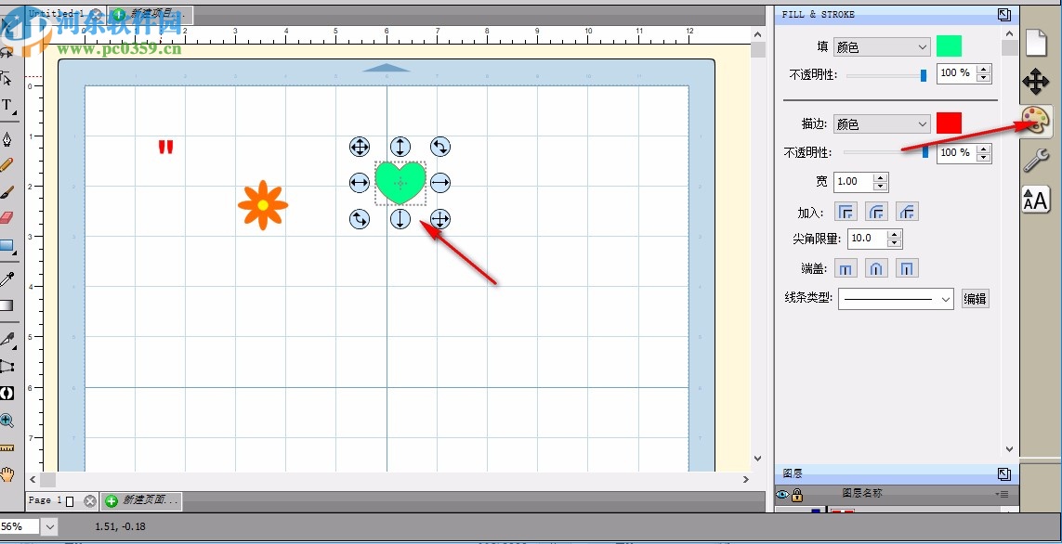The width and height of the screenshot is (1062, 544).
Task: Click the right horizontal-resize handle of heart
Action: tap(440, 182)
